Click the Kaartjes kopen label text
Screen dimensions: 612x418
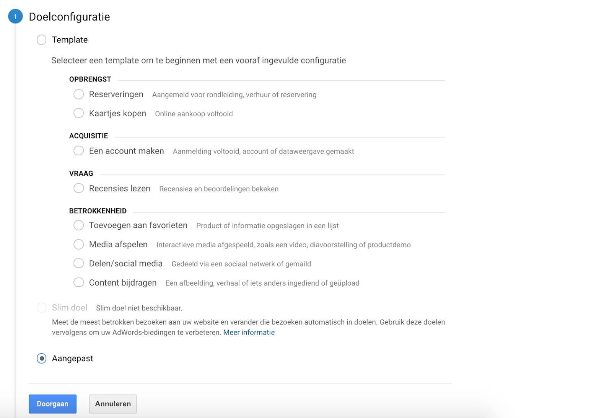tap(117, 114)
